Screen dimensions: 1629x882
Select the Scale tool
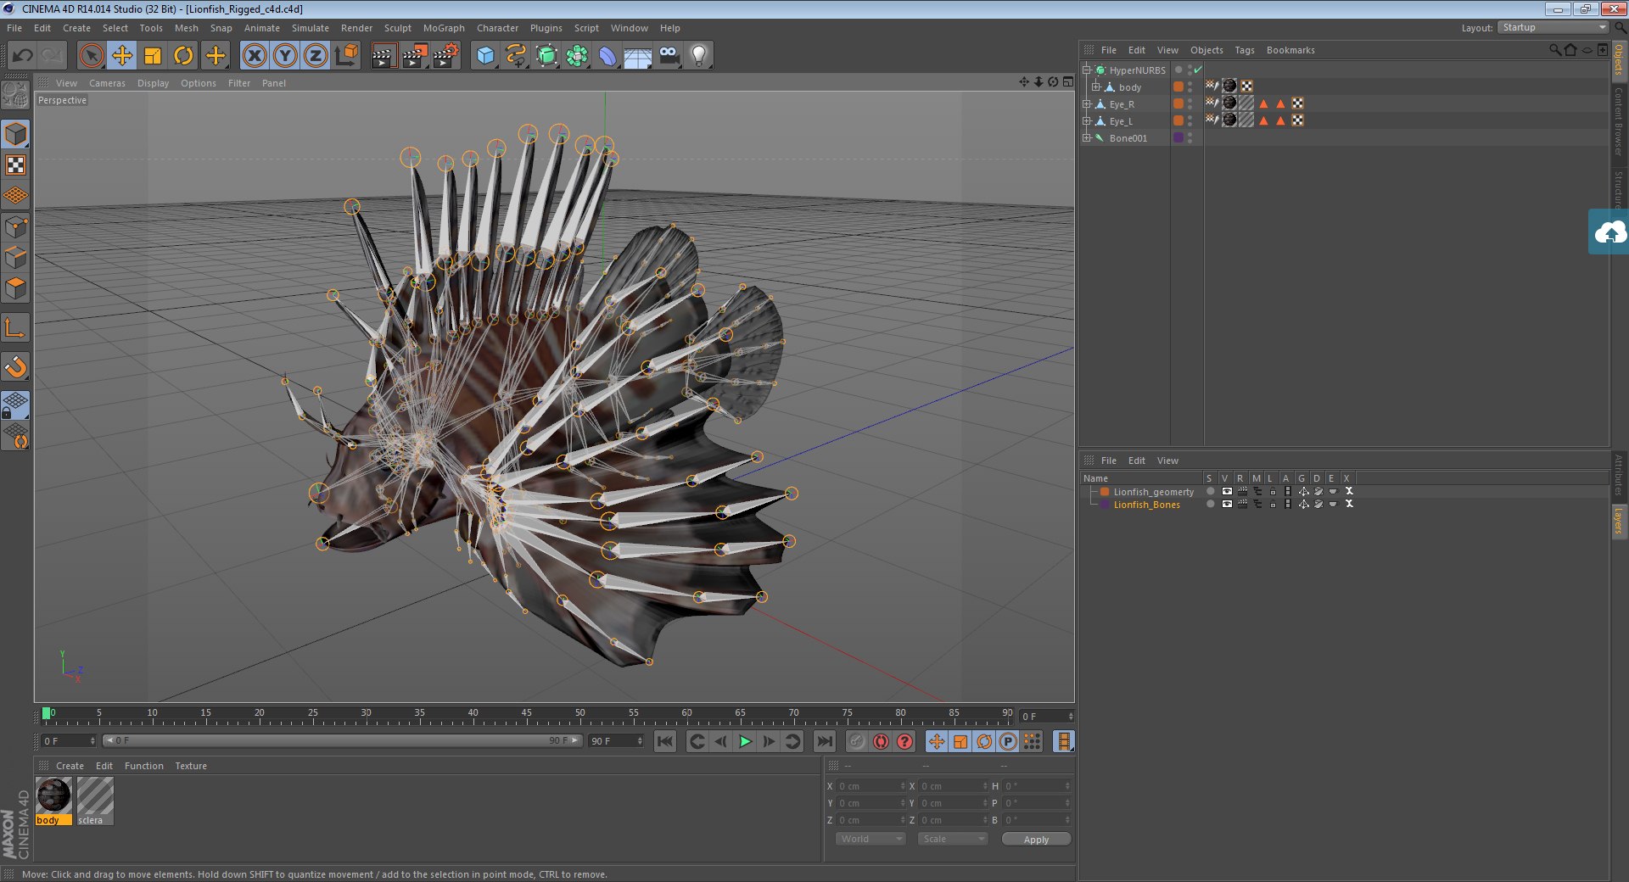click(x=153, y=56)
